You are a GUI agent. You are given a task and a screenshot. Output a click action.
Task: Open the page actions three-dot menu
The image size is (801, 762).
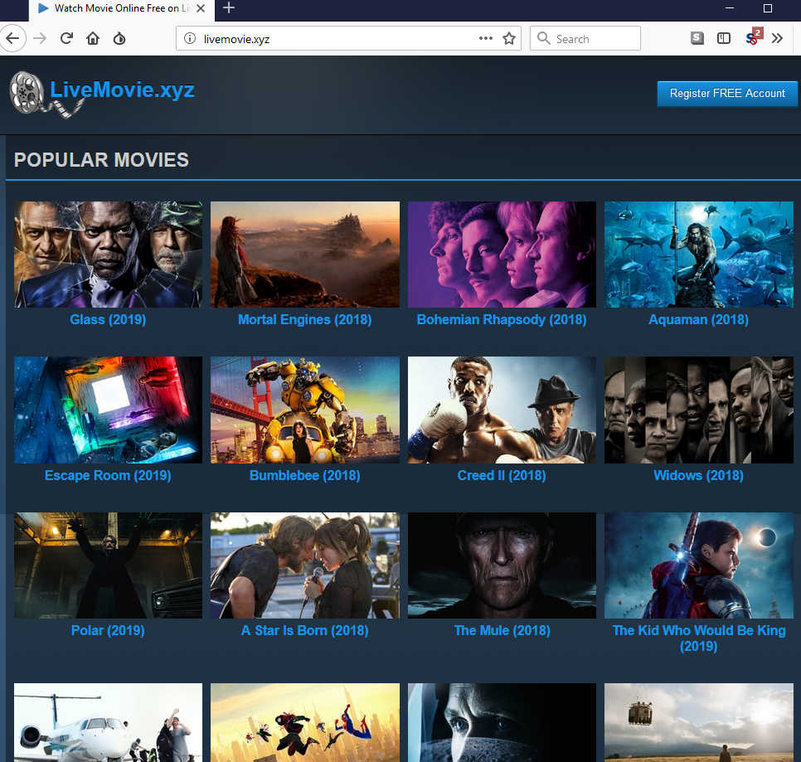coord(486,38)
